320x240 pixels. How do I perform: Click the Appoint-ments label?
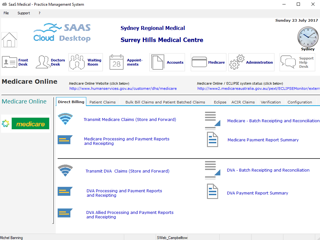pos(135,62)
